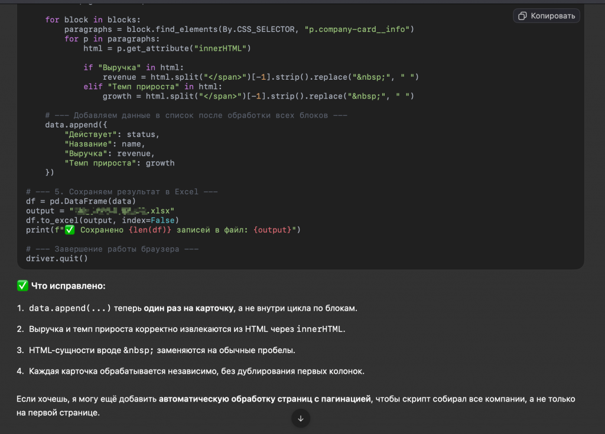The width and height of the screenshot is (605, 434).
Task: Click the green checkmark emoji in the print statement
Action: pyautogui.click(x=70, y=230)
